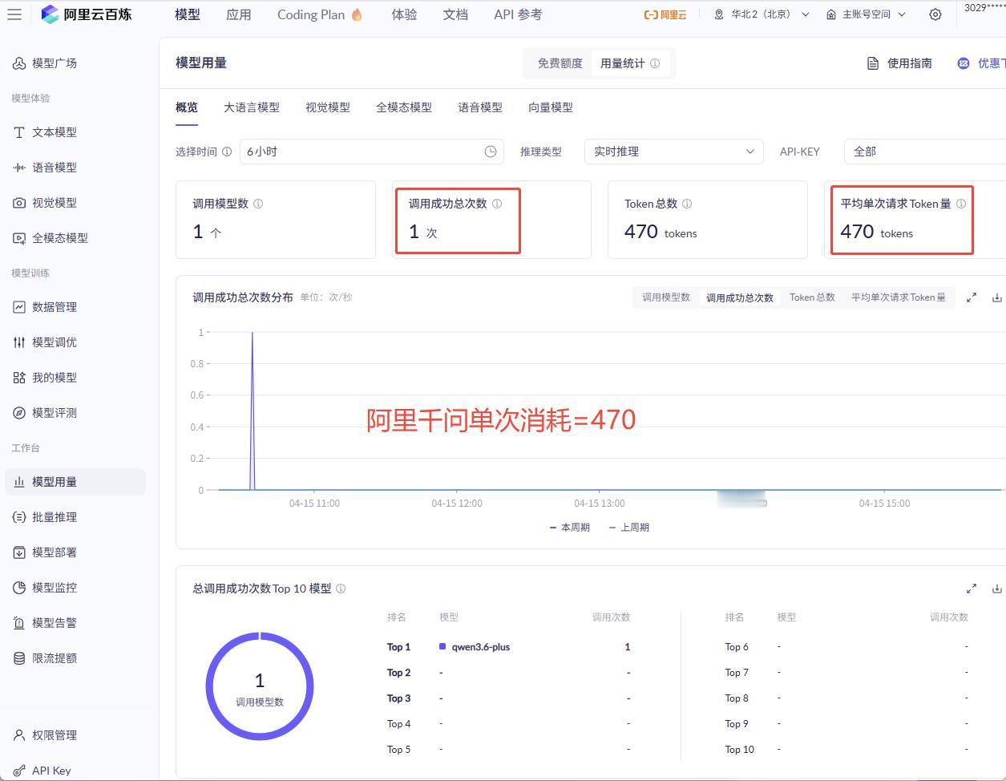Viewport: 1006px width, 781px height.
Task: Expand the Top 10 模型 panel fullscreen
Action: pyautogui.click(x=972, y=589)
